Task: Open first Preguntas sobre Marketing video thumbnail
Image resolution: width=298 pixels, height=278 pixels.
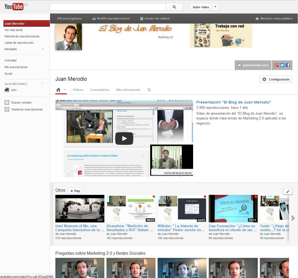Action: pyautogui.click(x=80, y=268)
